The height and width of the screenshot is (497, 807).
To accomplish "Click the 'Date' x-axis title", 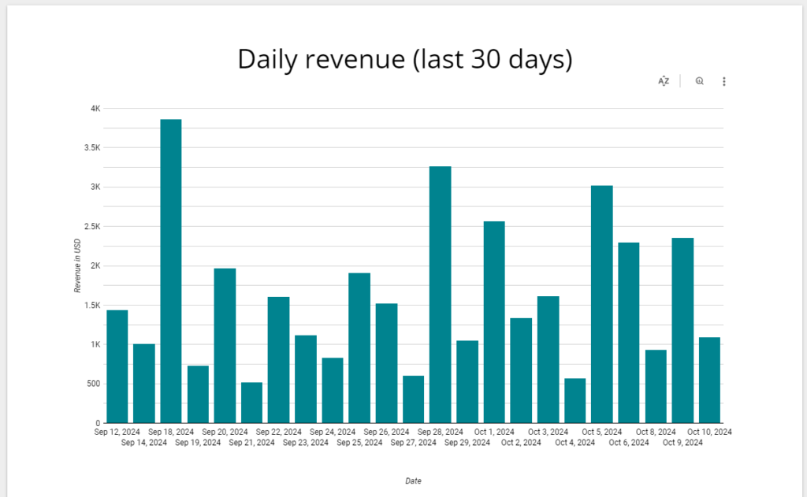I will (413, 480).
